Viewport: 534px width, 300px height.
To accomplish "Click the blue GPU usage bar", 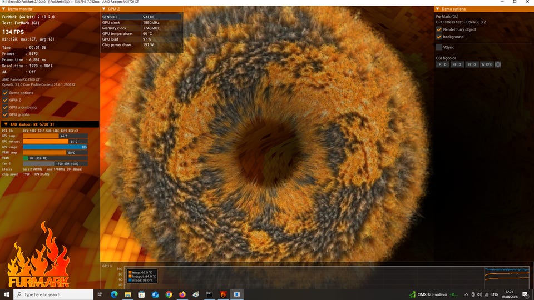I will [x=55, y=147].
